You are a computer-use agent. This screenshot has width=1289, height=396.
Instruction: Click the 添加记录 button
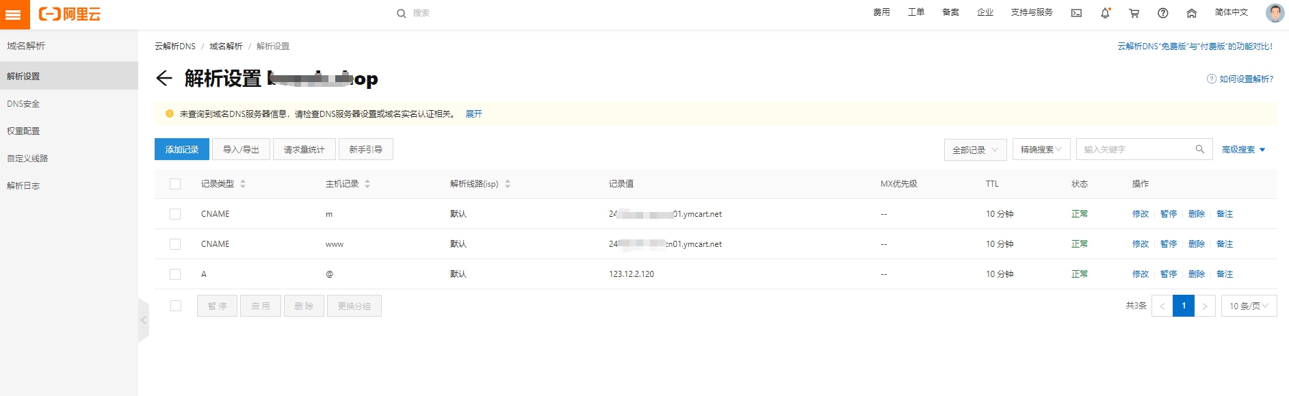pyautogui.click(x=182, y=149)
